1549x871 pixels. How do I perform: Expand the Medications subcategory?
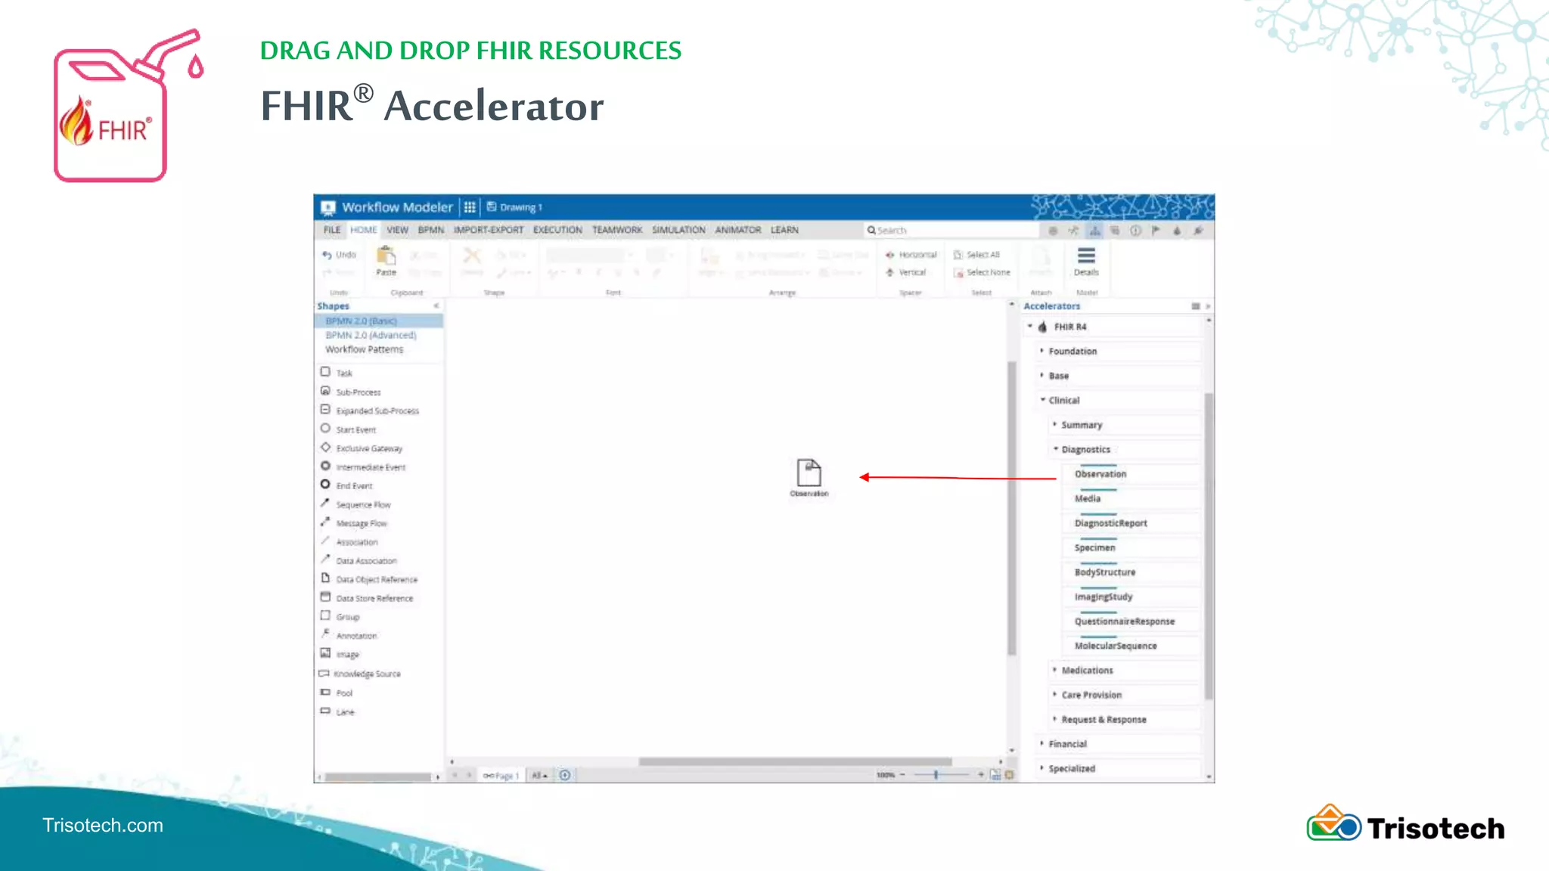coord(1055,670)
